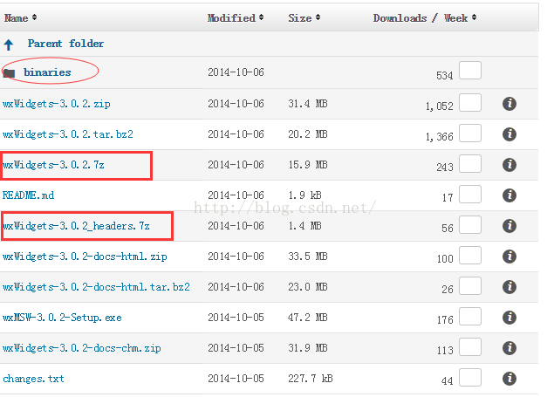This screenshot has width=554, height=397.
Task: Download wxMSW-3.0.2-Setup.exe installer
Action: coord(62,318)
